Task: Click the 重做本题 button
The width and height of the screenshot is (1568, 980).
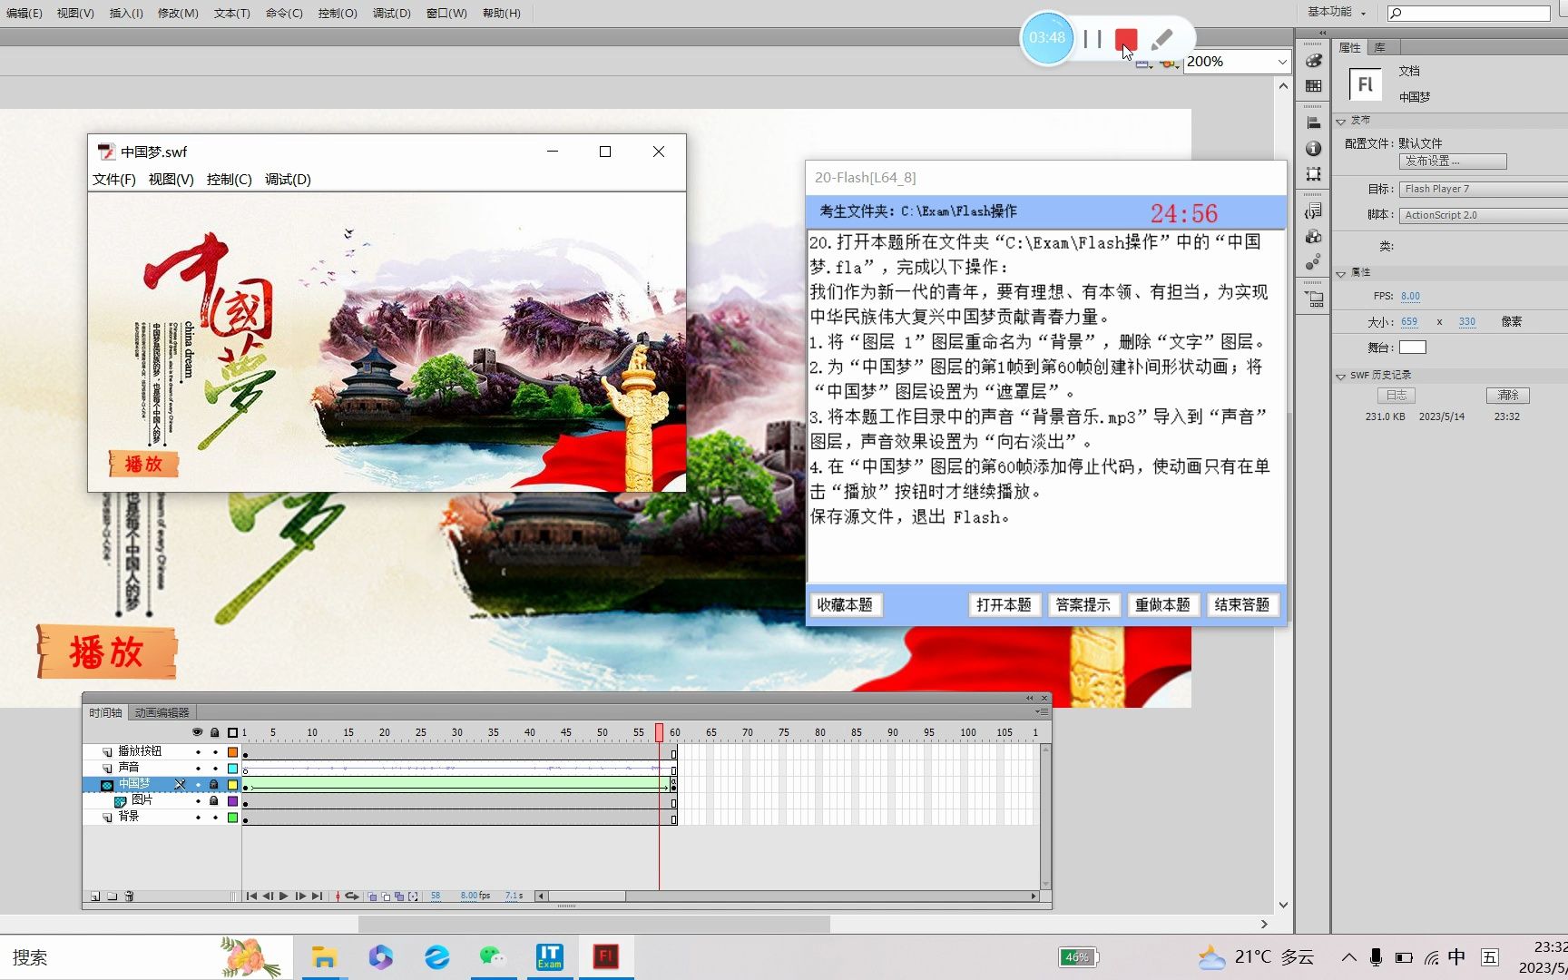Action: point(1162,605)
